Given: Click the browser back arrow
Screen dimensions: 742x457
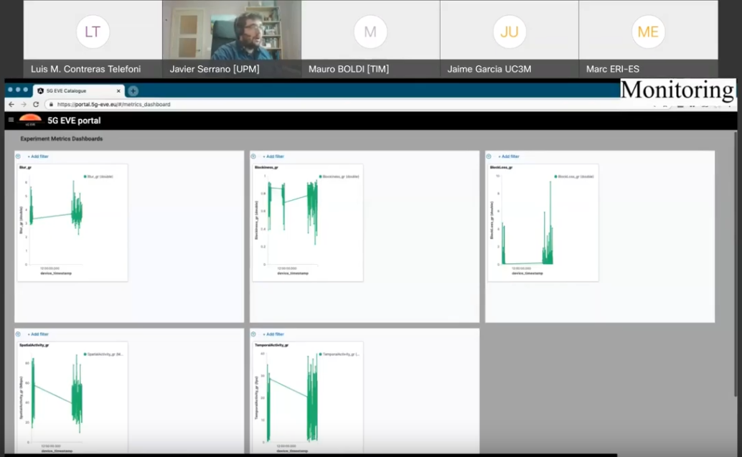Looking at the screenshot, I should coord(11,104).
